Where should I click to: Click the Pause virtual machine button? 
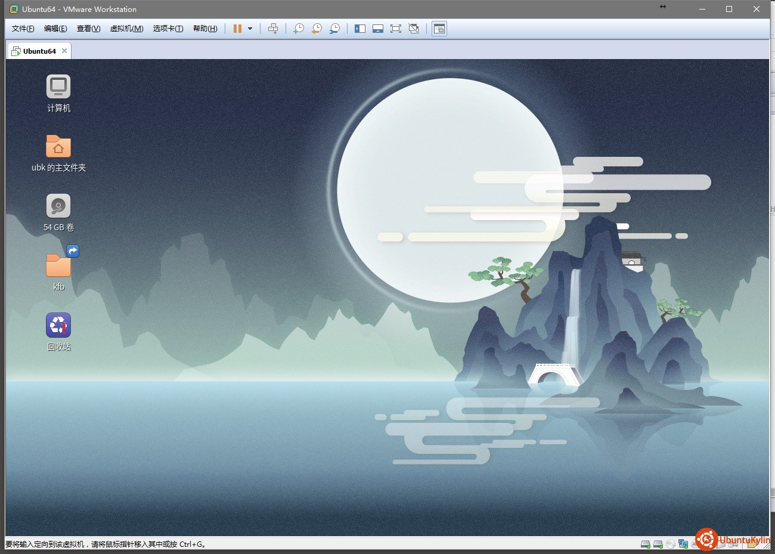tap(237, 29)
